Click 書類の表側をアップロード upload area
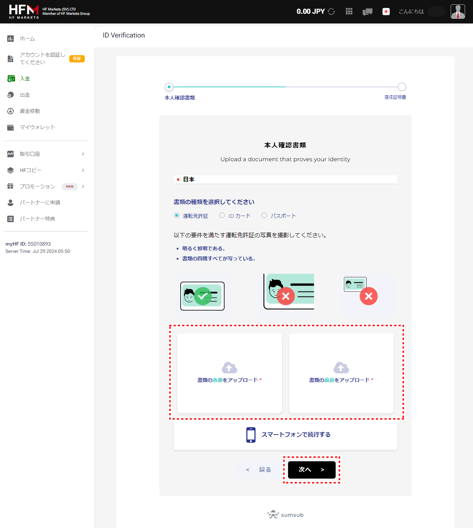 click(x=230, y=373)
